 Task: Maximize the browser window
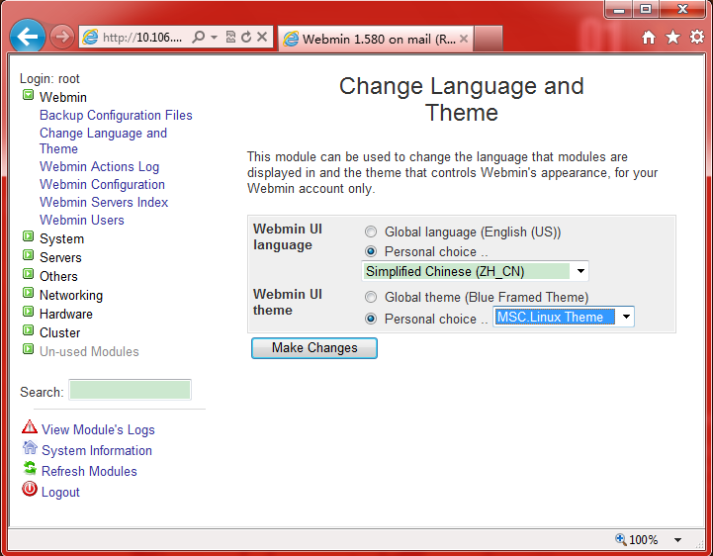(645, 9)
